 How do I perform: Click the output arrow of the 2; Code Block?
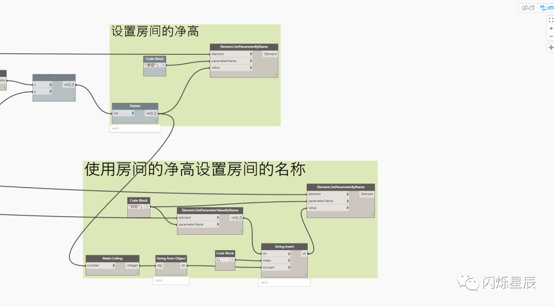click(232, 260)
